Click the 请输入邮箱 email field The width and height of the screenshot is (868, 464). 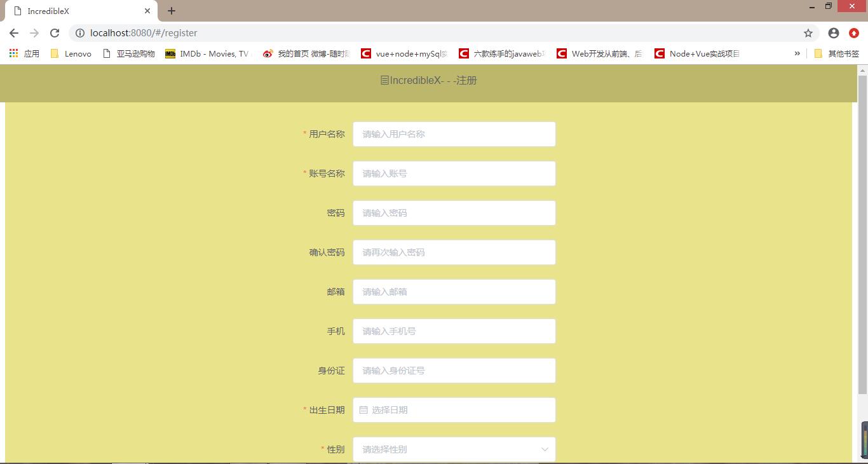(454, 292)
